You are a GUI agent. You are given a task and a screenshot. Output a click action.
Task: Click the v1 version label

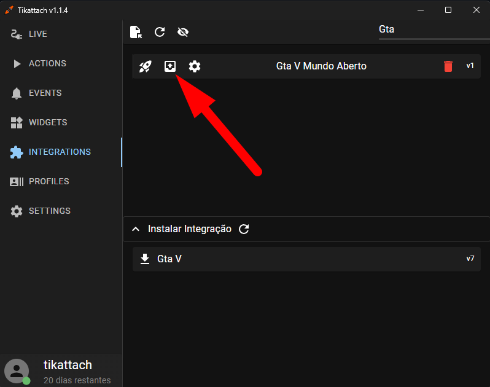tap(470, 66)
